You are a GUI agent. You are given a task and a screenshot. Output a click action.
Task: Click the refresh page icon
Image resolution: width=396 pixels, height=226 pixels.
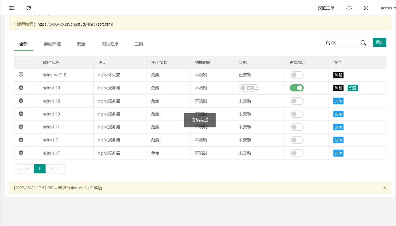click(29, 8)
